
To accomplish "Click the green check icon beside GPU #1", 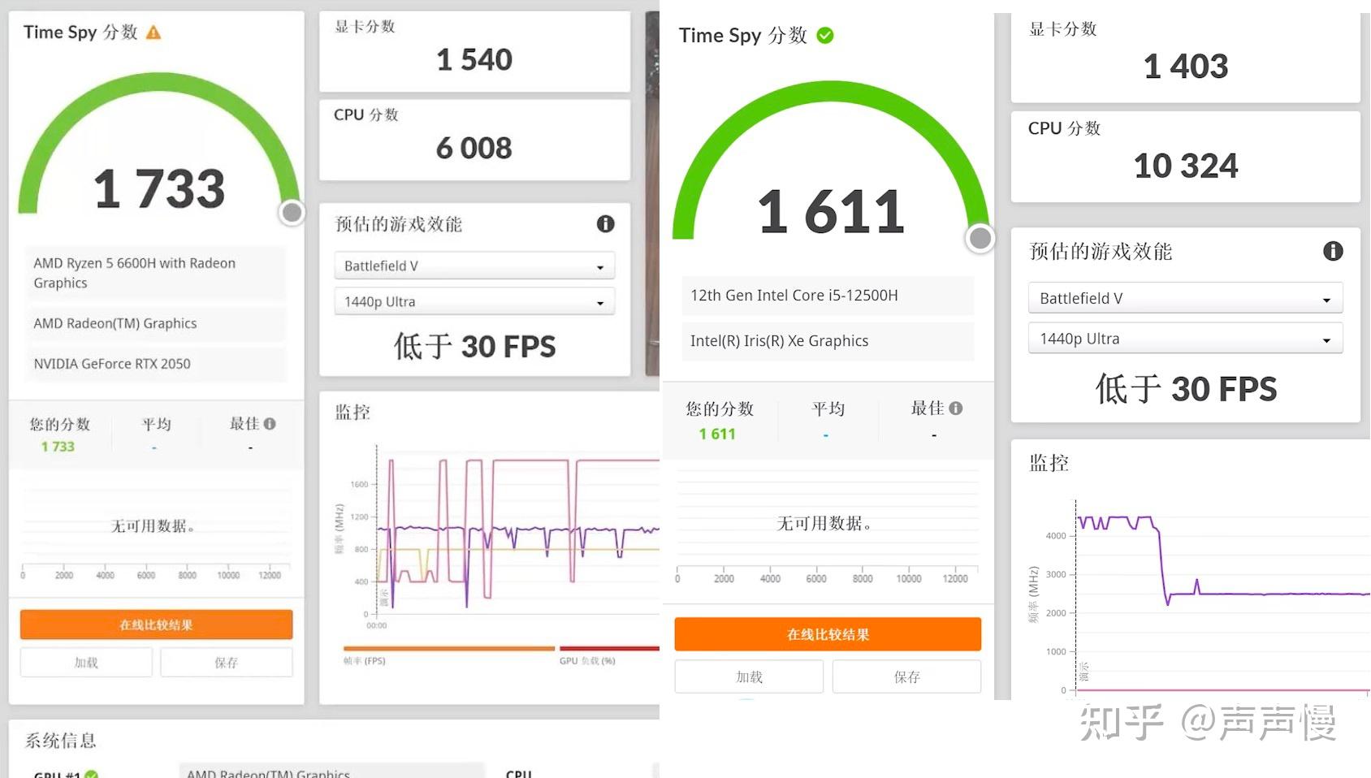I will point(91,774).
